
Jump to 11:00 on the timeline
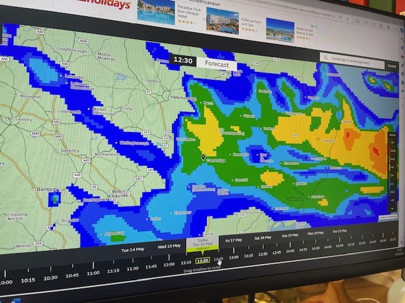coord(93,273)
